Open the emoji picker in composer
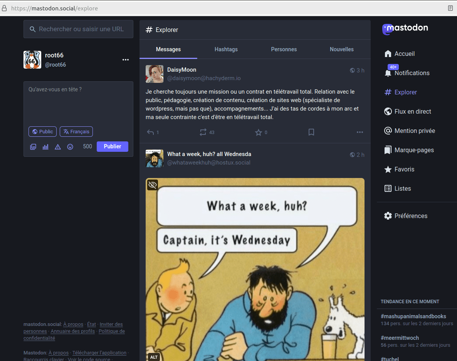This screenshot has height=361, width=457. [70, 147]
